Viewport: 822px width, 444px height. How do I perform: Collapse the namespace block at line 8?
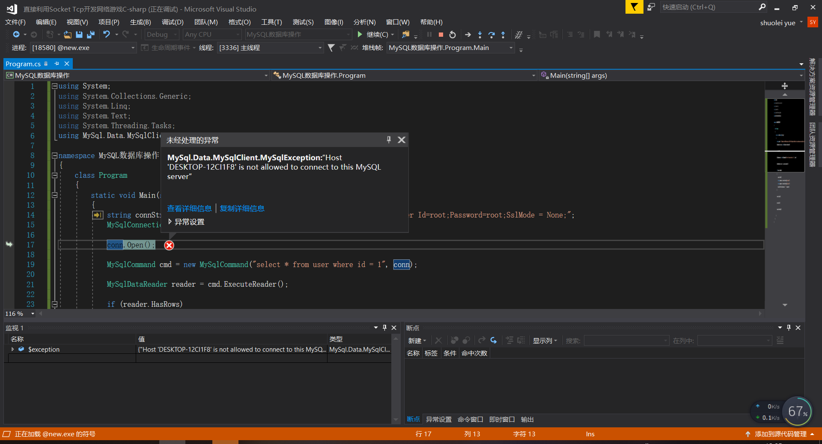54,156
